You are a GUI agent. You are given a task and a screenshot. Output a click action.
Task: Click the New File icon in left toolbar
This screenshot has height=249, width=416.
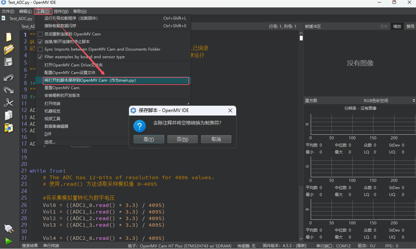click(x=9, y=37)
